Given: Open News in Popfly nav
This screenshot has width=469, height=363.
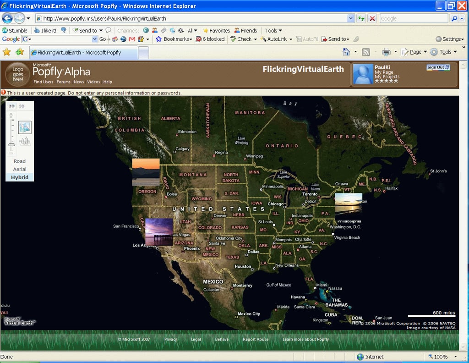Looking at the screenshot, I should 79,82.
